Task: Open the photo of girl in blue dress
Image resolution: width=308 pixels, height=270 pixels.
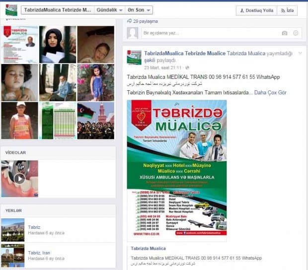Action: (x=96, y=82)
